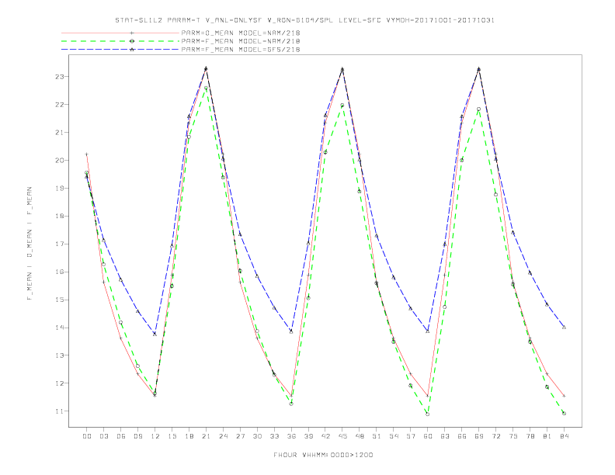Click x-axis tick label 33
The image size is (615, 475).
[x=274, y=436]
